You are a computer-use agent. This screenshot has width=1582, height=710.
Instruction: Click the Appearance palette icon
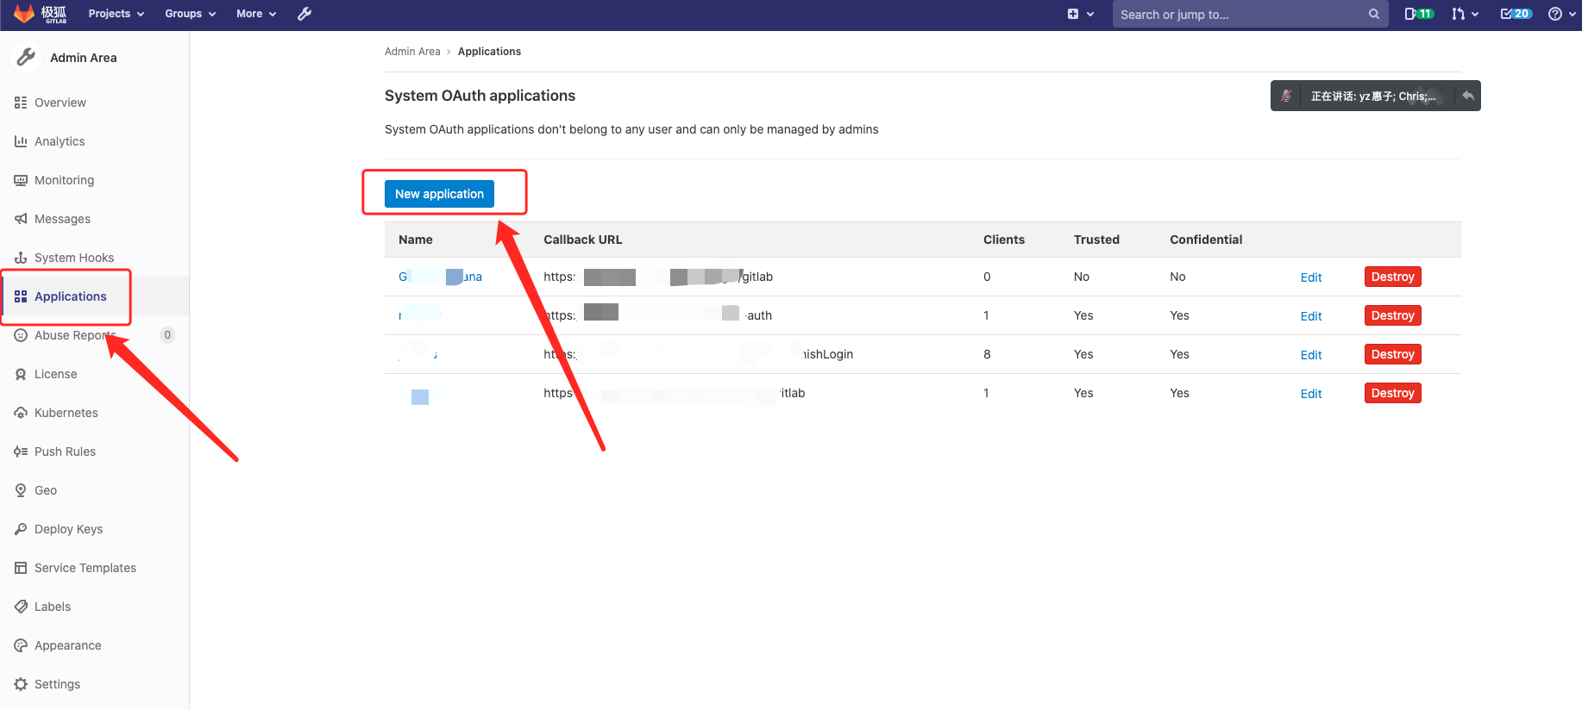click(x=21, y=645)
